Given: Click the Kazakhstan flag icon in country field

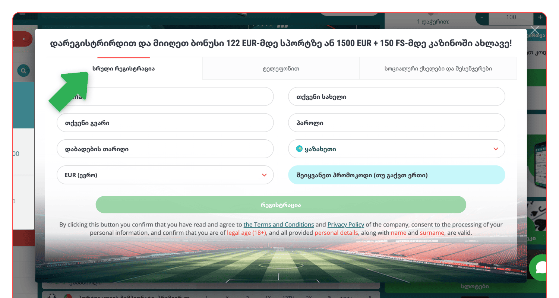Looking at the screenshot, I should [299, 149].
